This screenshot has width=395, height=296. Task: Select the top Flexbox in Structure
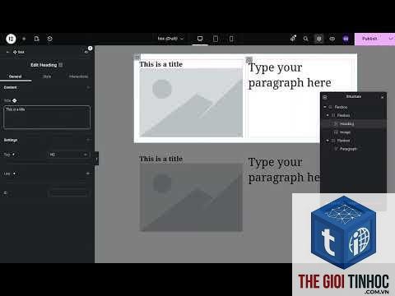tap(341, 107)
